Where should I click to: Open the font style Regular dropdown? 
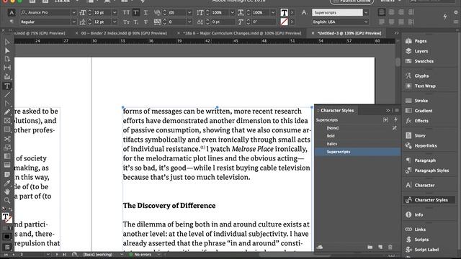pyautogui.click(x=73, y=22)
